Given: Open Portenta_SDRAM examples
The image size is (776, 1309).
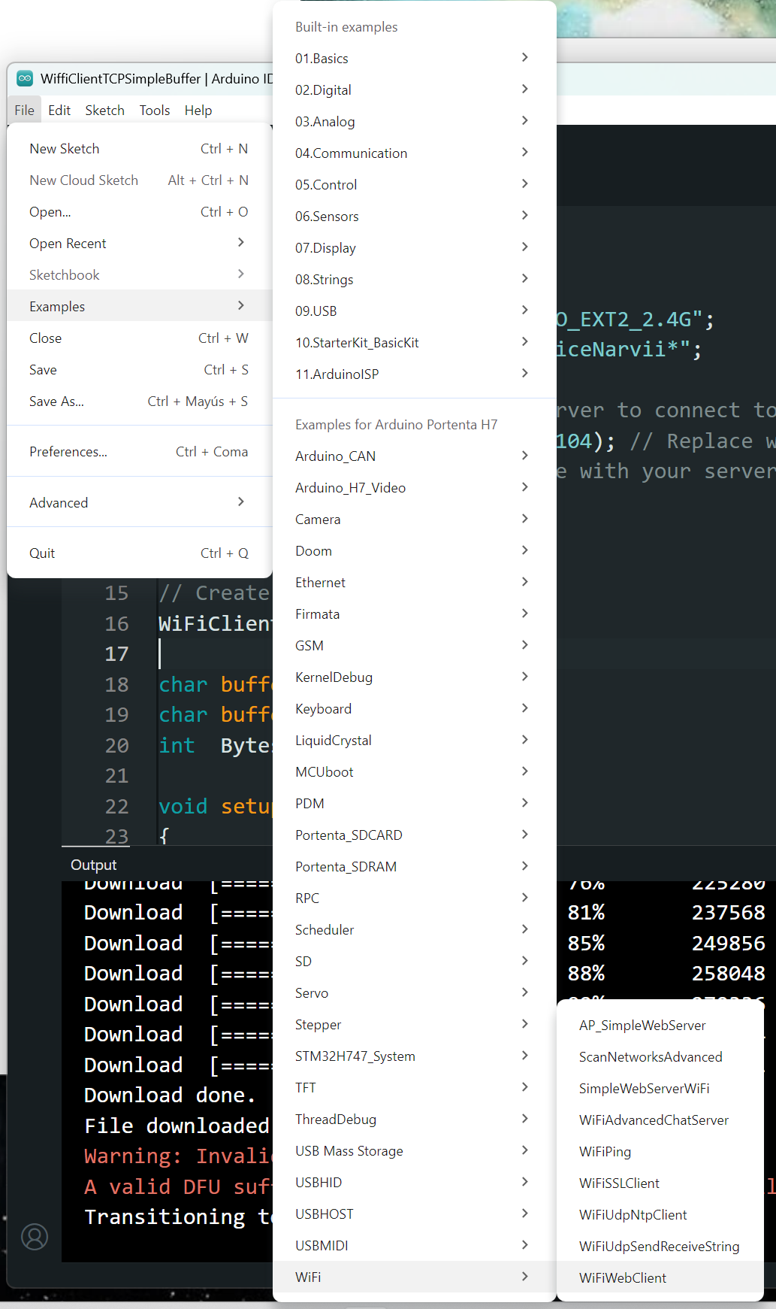Looking at the screenshot, I should 414,867.
